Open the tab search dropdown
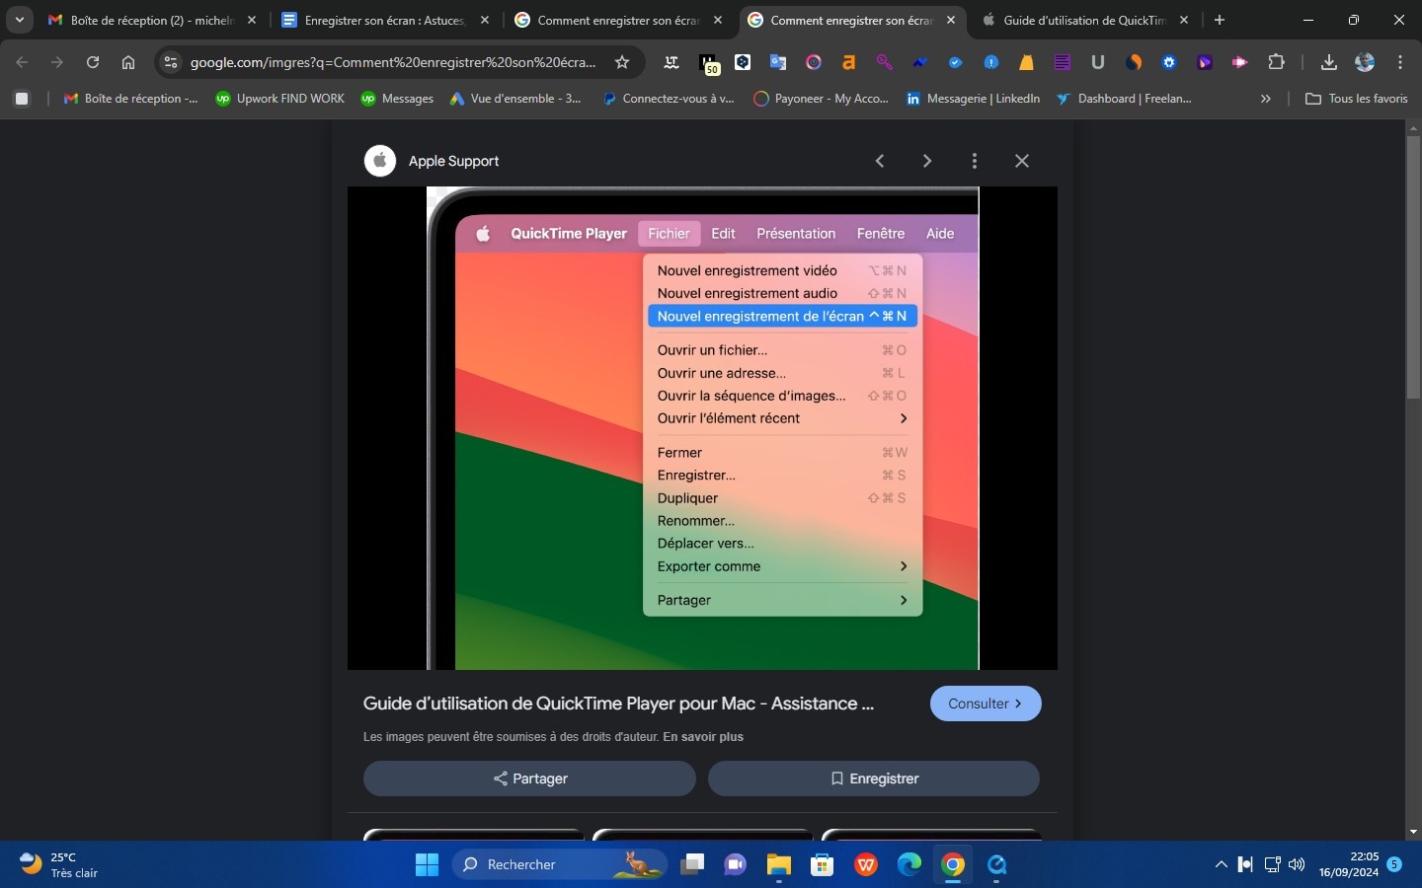Image resolution: width=1422 pixels, height=888 pixels. point(19,20)
